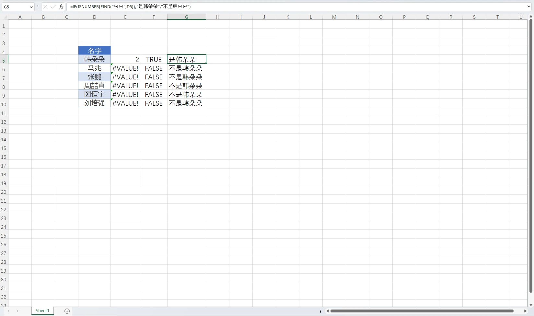534x316 pixels.
Task: Select #VALUE! cell in row 8
Action: click(x=125, y=85)
